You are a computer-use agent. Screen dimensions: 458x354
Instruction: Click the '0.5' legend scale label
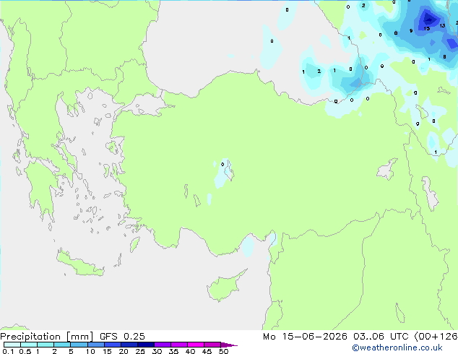coord(25,351)
